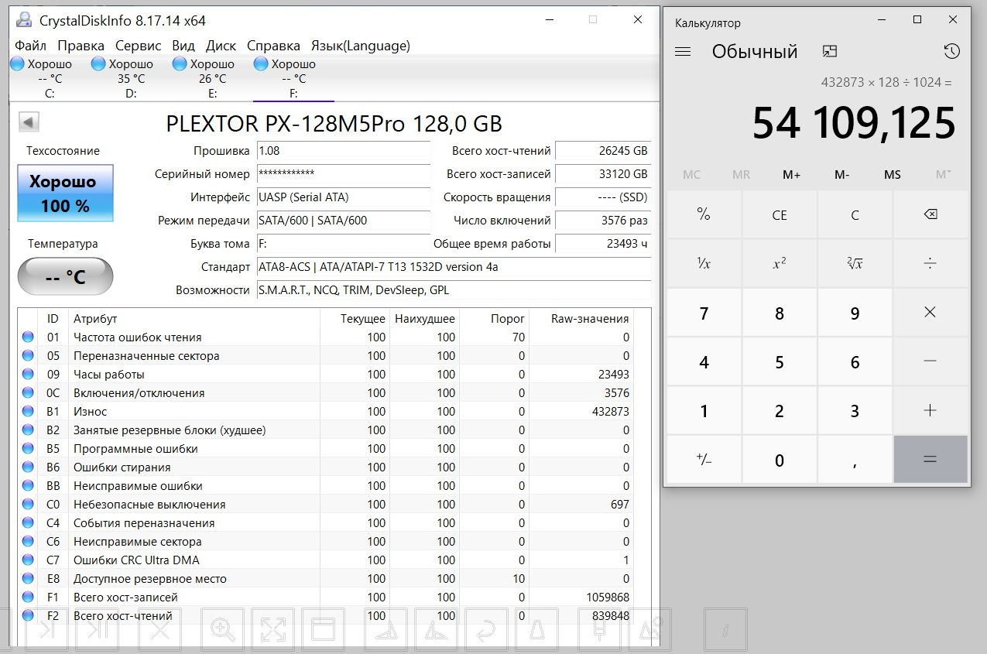Open the Язык(Language) menu
987x654 pixels.
click(x=360, y=46)
